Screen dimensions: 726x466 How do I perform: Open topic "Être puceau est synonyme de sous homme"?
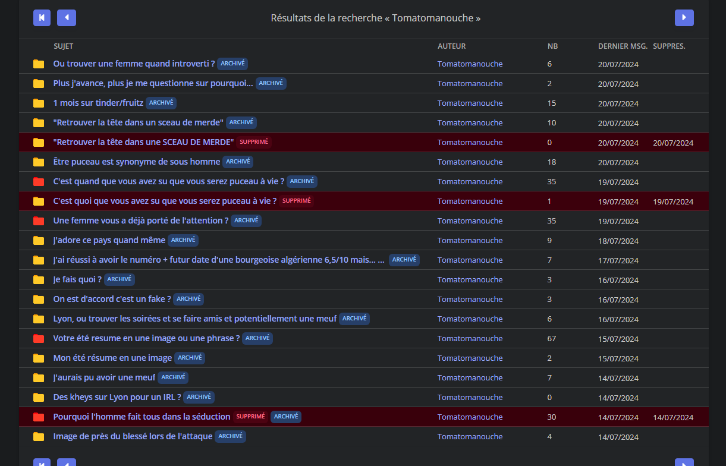coord(137,162)
